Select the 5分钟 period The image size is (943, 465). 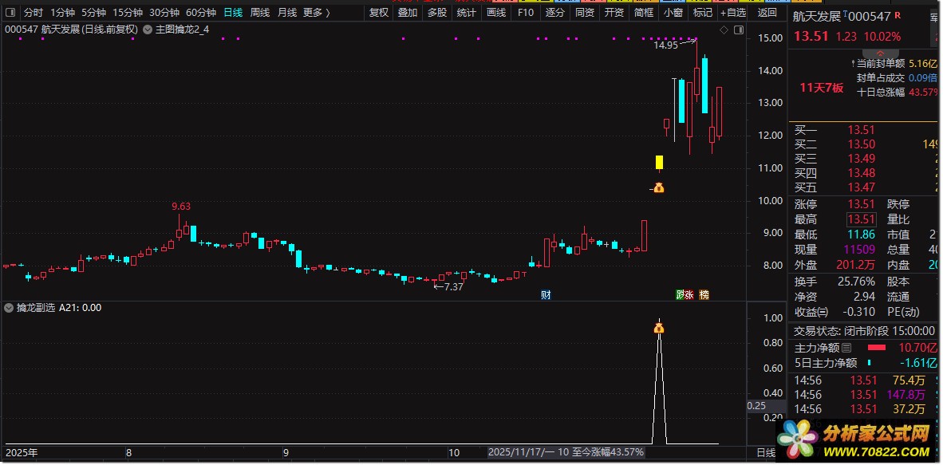[93, 12]
